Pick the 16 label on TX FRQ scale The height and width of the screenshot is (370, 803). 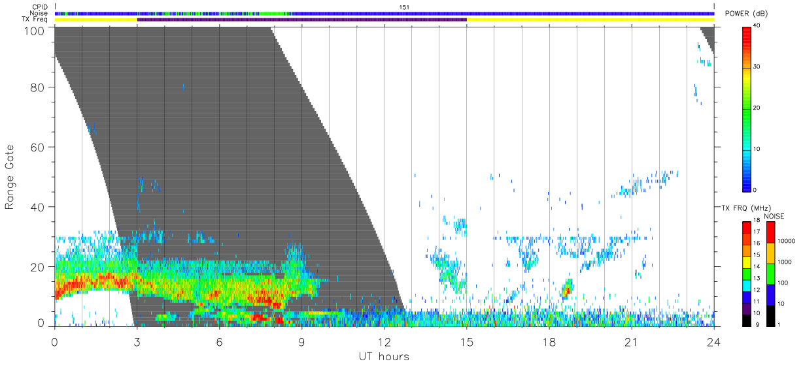757,243
